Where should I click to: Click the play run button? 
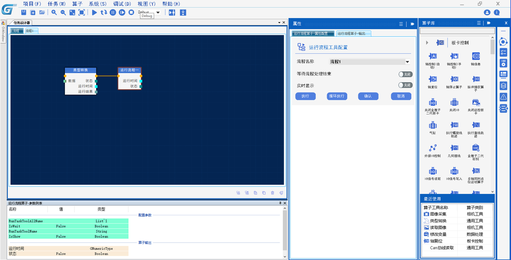94,12
